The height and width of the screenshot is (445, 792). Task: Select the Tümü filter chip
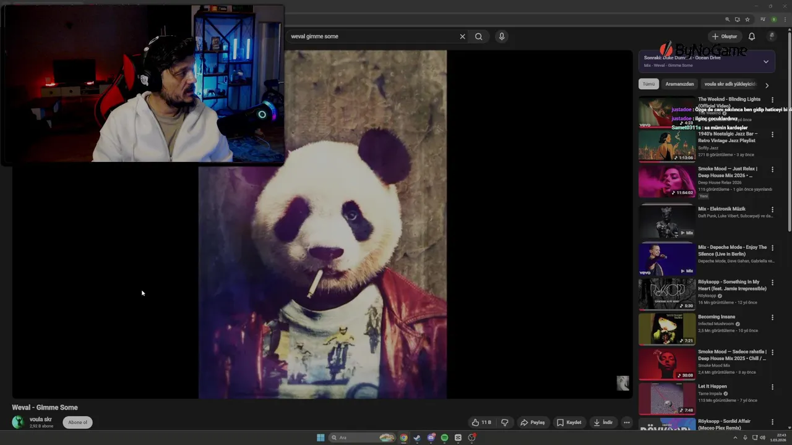(648, 84)
